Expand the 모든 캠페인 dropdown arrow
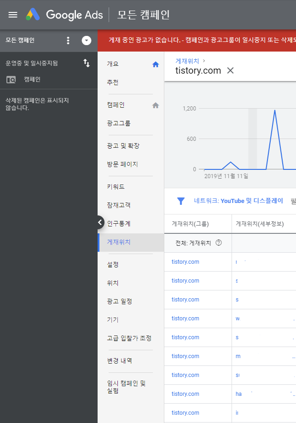This screenshot has width=296, height=423. tap(87, 41)
